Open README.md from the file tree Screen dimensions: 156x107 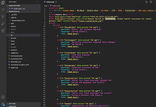pos(16,62)
